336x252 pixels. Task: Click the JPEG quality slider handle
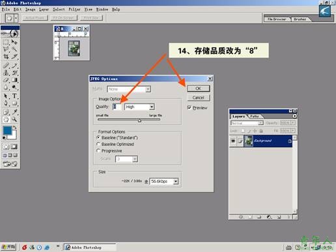click(139, 120)
